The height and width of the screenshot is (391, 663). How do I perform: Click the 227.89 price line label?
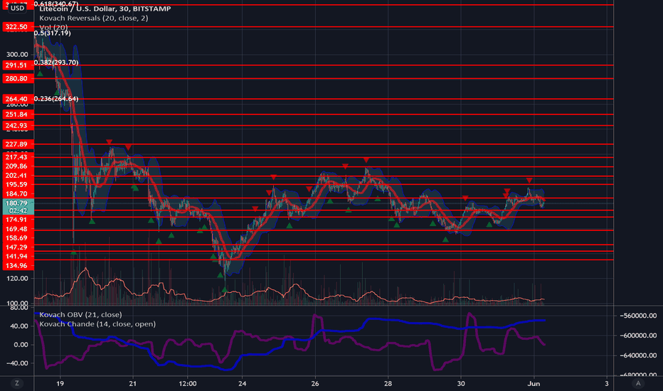point(18,144)
